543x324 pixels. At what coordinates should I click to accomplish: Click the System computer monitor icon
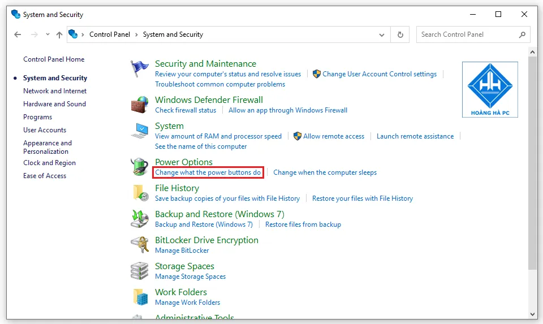(x=139, y=131)
